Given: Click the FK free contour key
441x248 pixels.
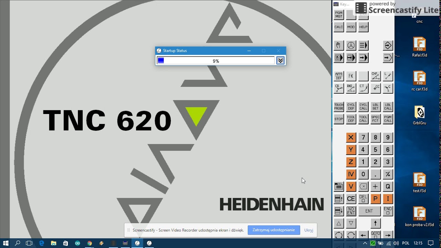Looking at the screenshot, I should [x=351, y=76].
